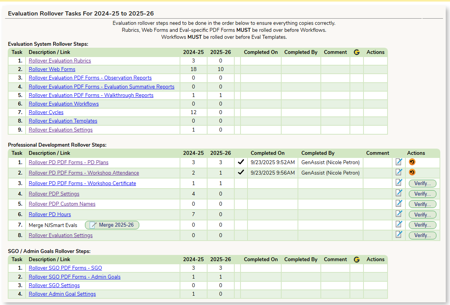The height and width of the screenshot is (305, 450).
Task: Click edit icon in Rollover PDP Custom Names row
Action: click(x=399, y=203)
